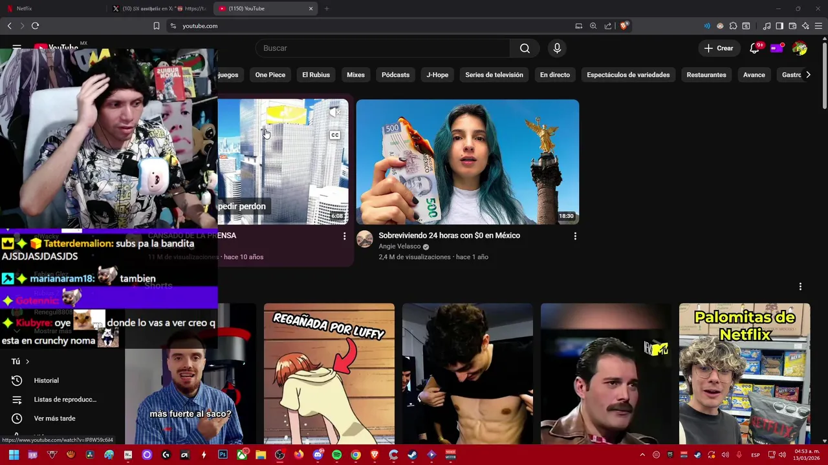
Task: Open YouTube notifications bell
Action: point(754,48)
